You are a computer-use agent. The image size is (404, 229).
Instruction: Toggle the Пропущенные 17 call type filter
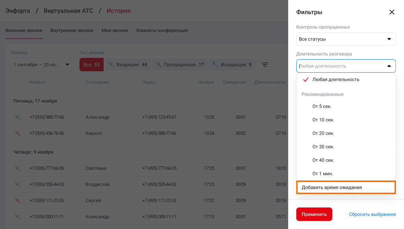click(x=180, y=65)
